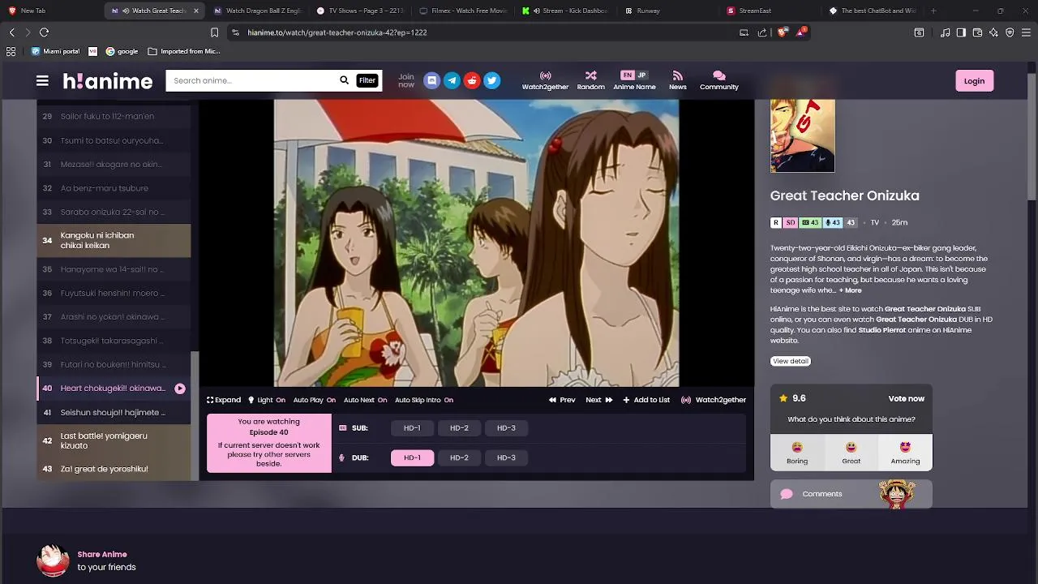Screen dimensions: 1038x584
Task: Select episode 43 Za! great de yoroshiku!
Action: point(114,469)
